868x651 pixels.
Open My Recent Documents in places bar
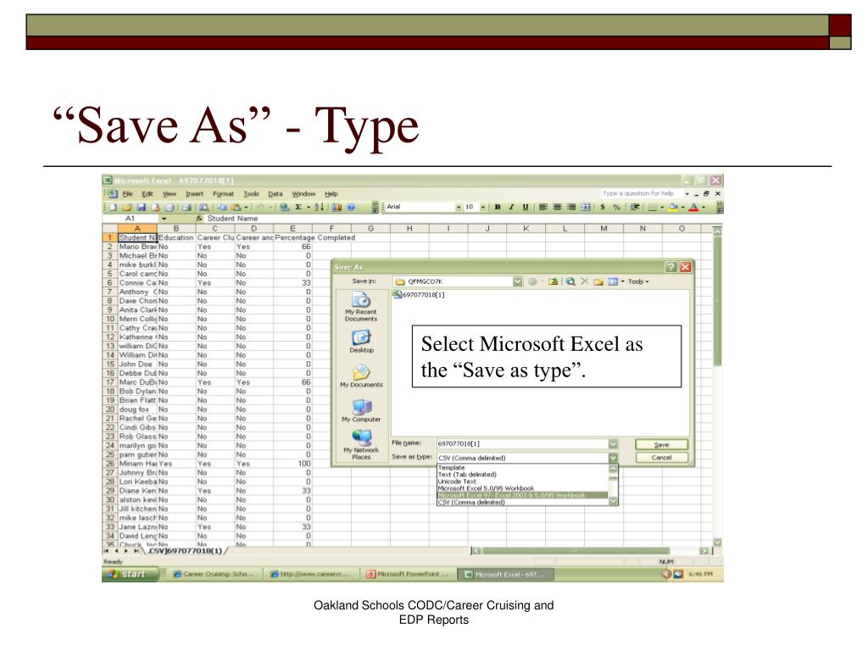coord(361,307)
